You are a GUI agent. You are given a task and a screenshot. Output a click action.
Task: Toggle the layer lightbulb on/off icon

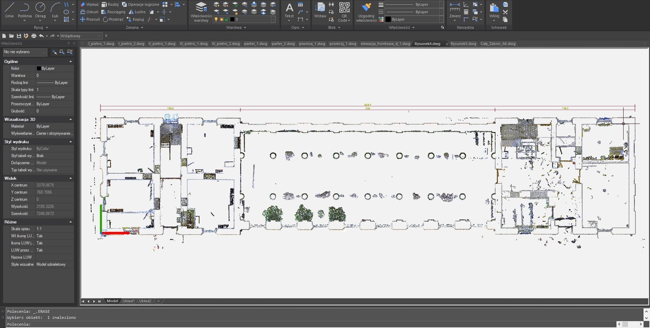[215, 19]
